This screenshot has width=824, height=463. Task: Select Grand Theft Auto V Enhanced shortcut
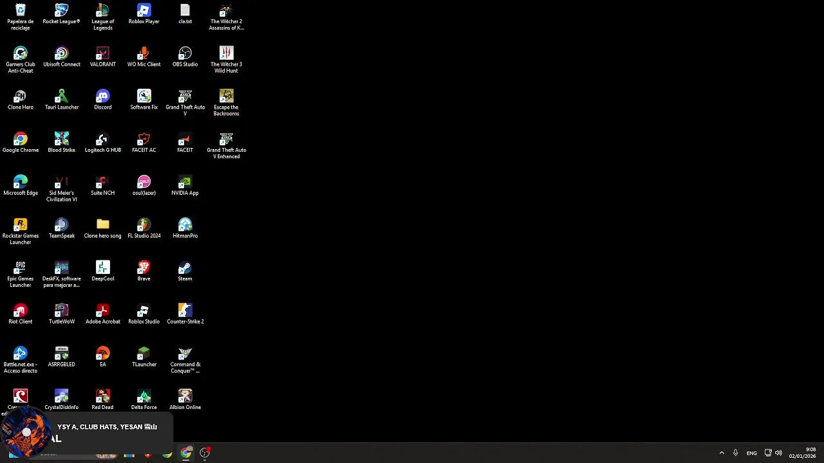(x=227, y=146)
